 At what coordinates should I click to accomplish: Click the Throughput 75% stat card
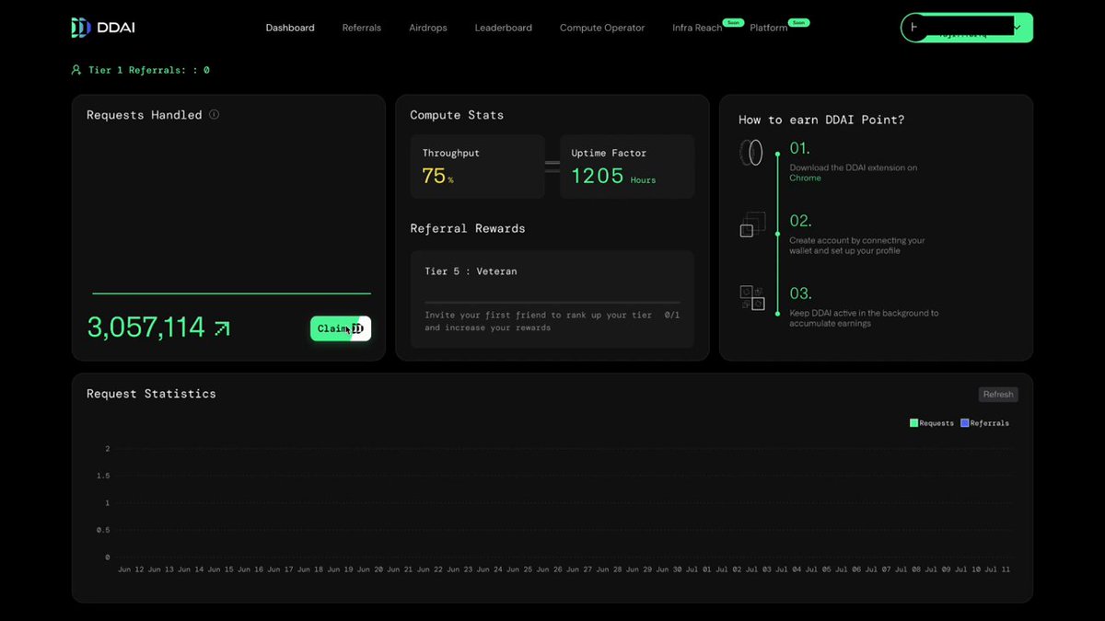[478, 167]
